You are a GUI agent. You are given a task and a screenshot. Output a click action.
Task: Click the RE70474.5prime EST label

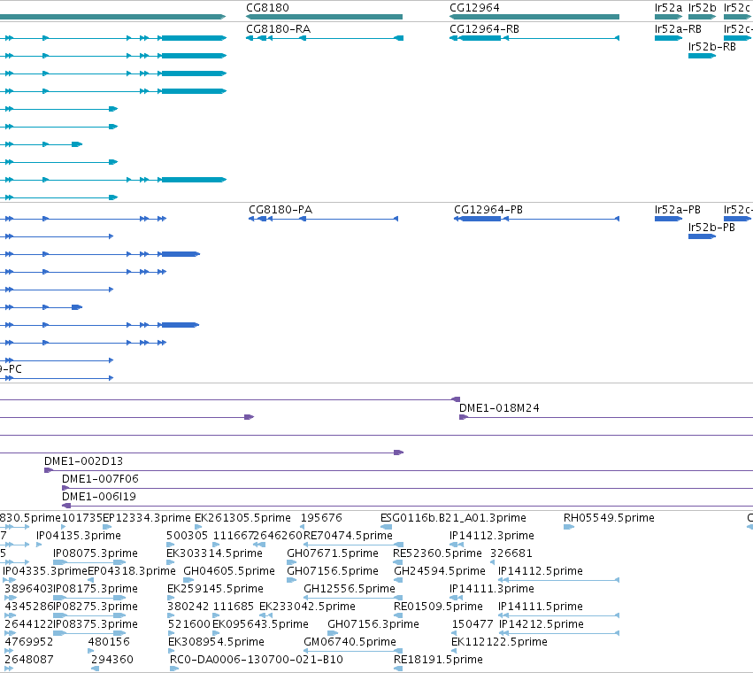[348, 536]
